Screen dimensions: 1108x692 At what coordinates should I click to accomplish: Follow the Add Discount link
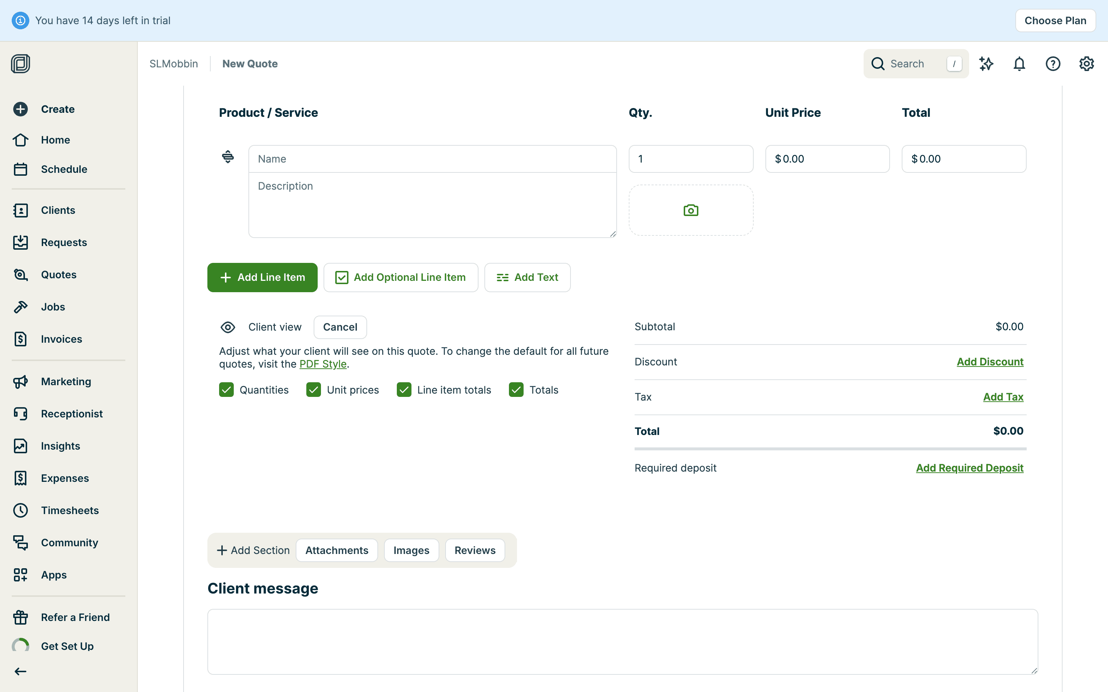[x=990, y=362]
